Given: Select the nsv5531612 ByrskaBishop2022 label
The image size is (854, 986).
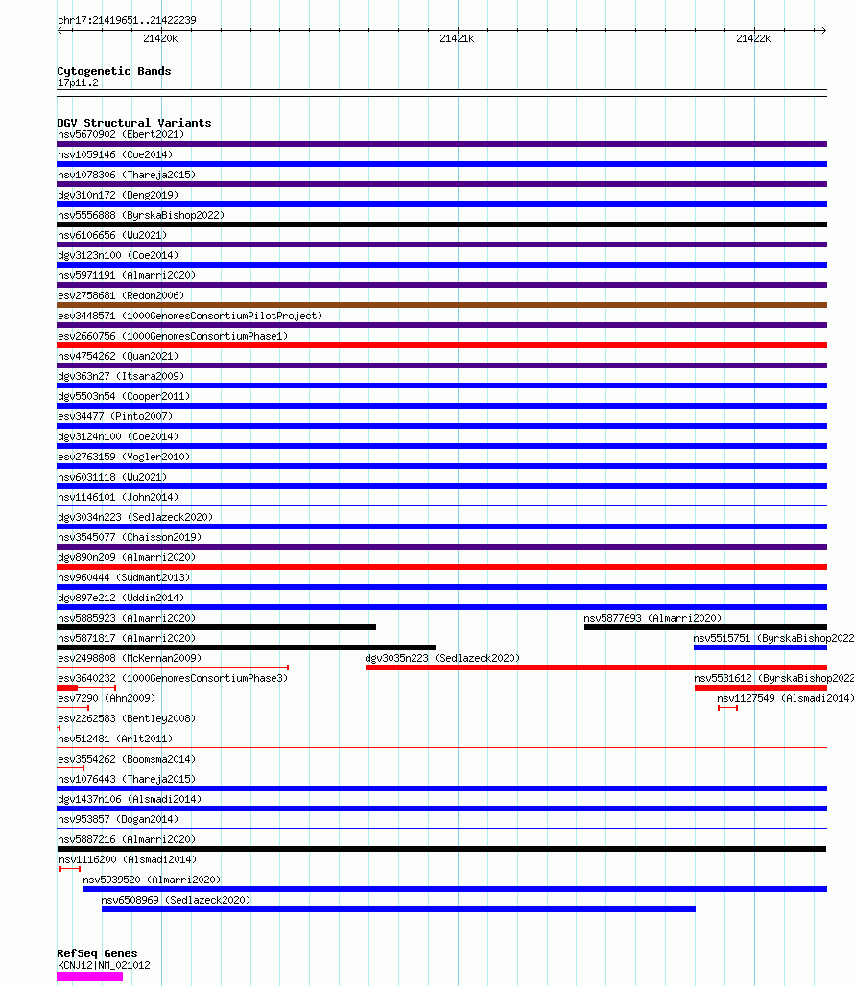Looking at the screenshot, I should click(774, 678).
